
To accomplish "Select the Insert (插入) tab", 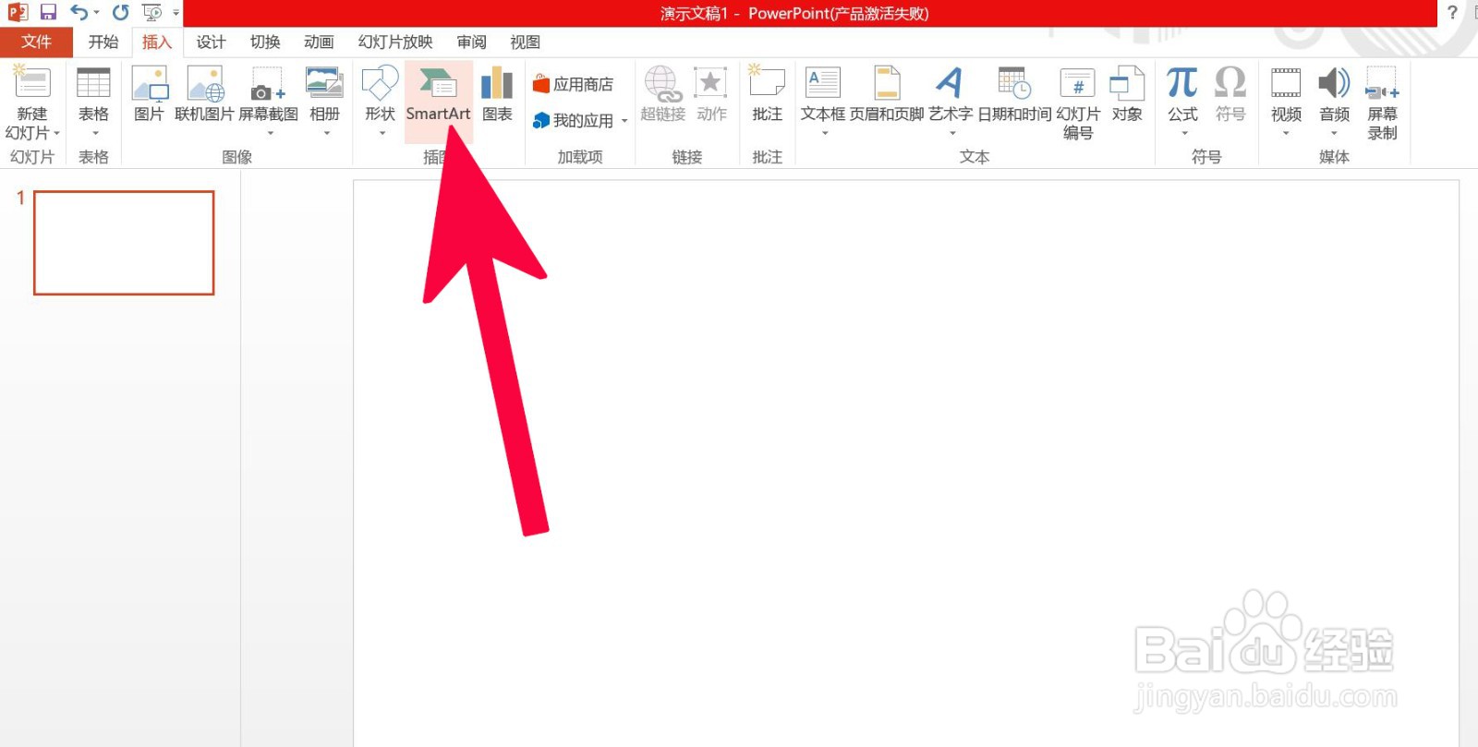I will [x=157, y=42].
